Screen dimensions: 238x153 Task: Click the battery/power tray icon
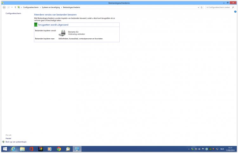196,149
